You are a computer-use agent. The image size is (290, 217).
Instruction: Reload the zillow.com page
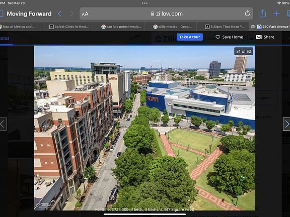[x=247, y=14]
